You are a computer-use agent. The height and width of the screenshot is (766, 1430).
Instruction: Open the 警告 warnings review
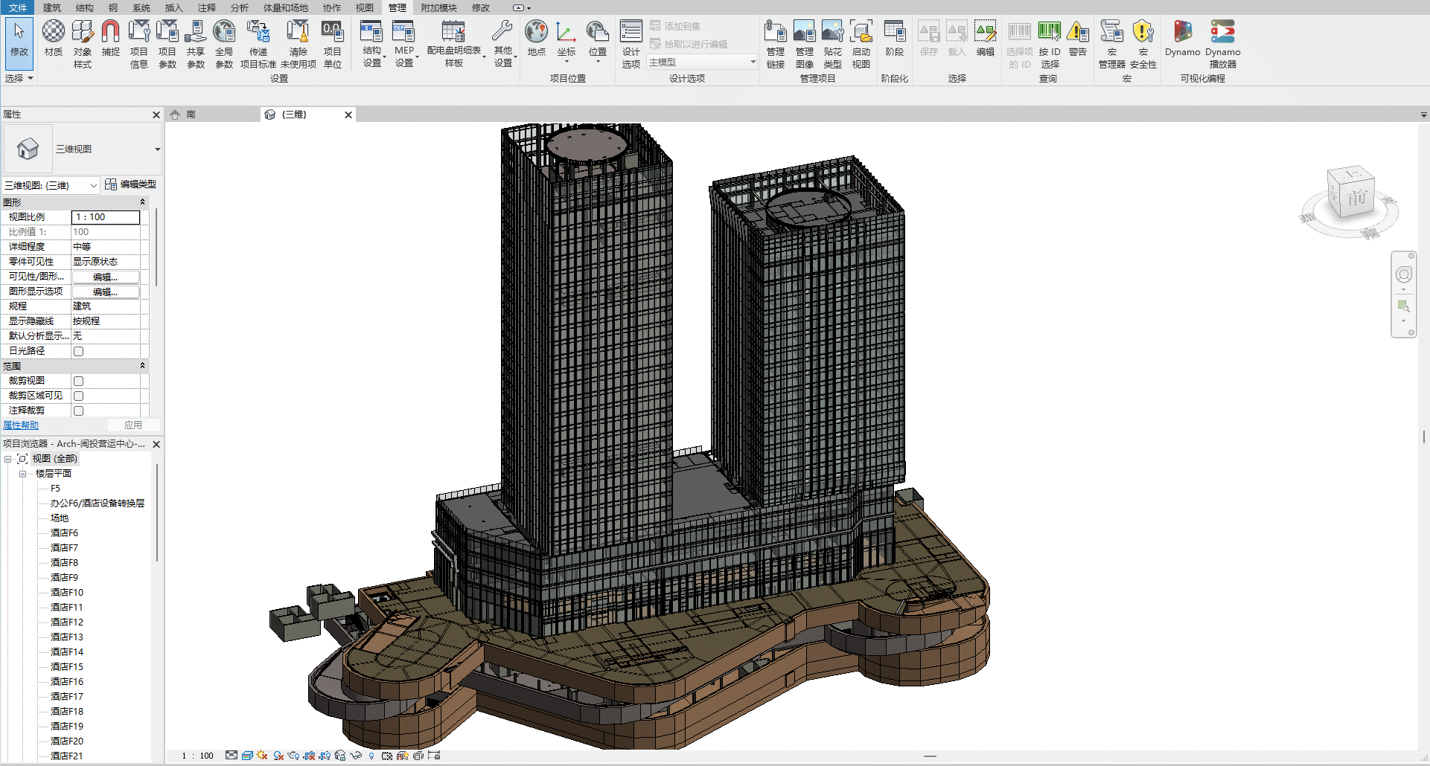(1078, 39)
